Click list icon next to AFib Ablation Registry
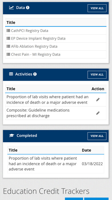112x200 pixels. coord(8,46)
